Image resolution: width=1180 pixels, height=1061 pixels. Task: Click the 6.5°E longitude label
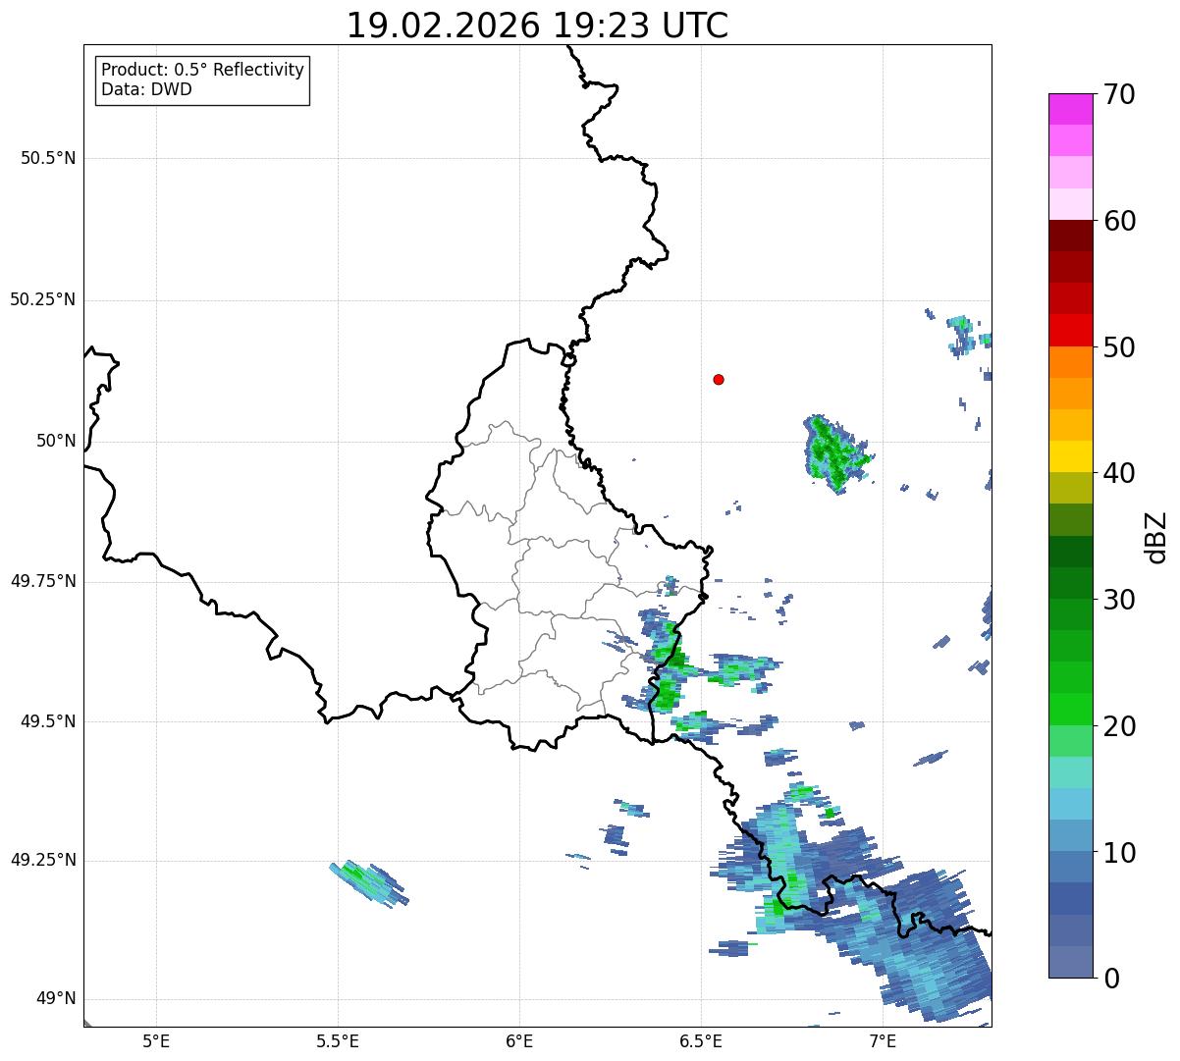pyautogui.click(x=701, y=1041)
